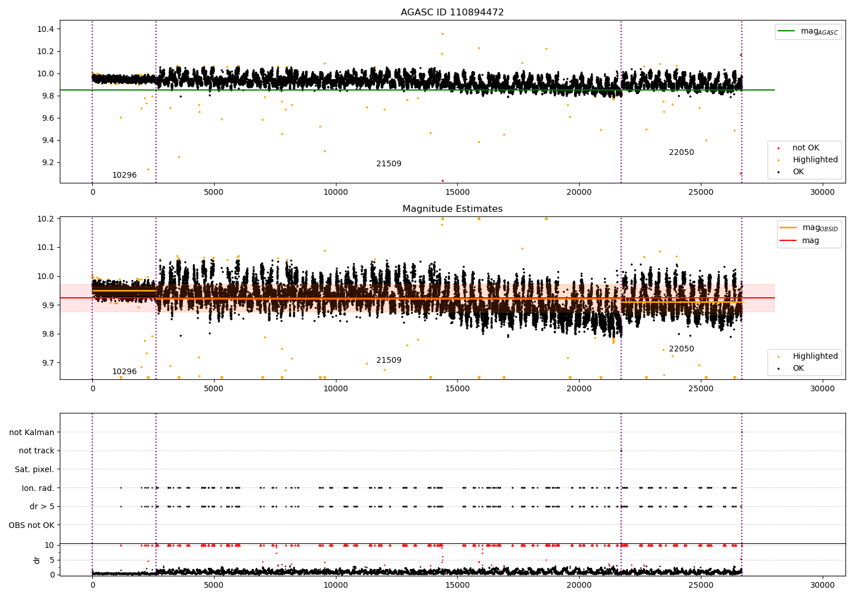This screenshot has width=854, height=598.
Task: Click the rotated 'dr' axis label
Action: pos(37,560)
